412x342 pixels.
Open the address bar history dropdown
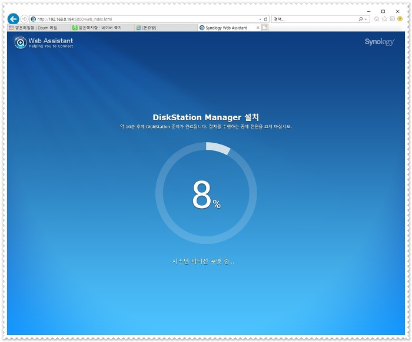point(260,19)
